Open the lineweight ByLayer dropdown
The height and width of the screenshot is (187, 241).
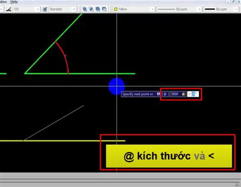[236, 9]
